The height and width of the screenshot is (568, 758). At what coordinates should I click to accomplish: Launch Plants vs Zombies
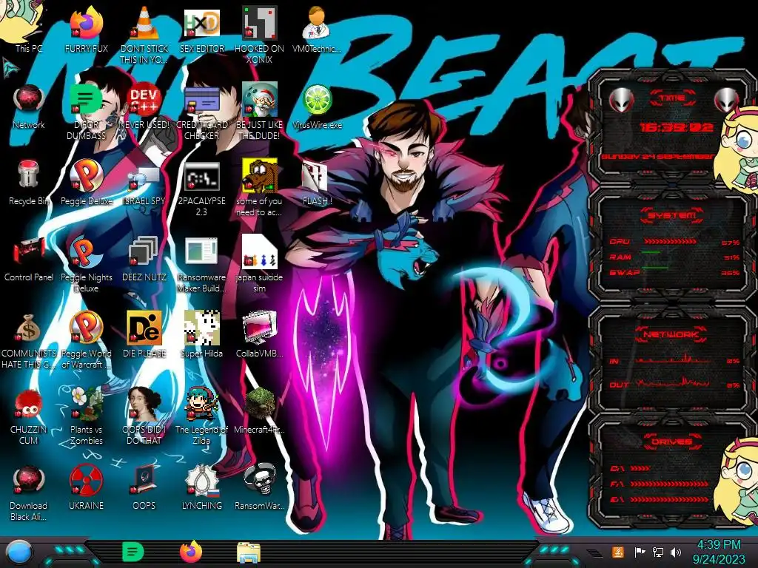(86, 416)
